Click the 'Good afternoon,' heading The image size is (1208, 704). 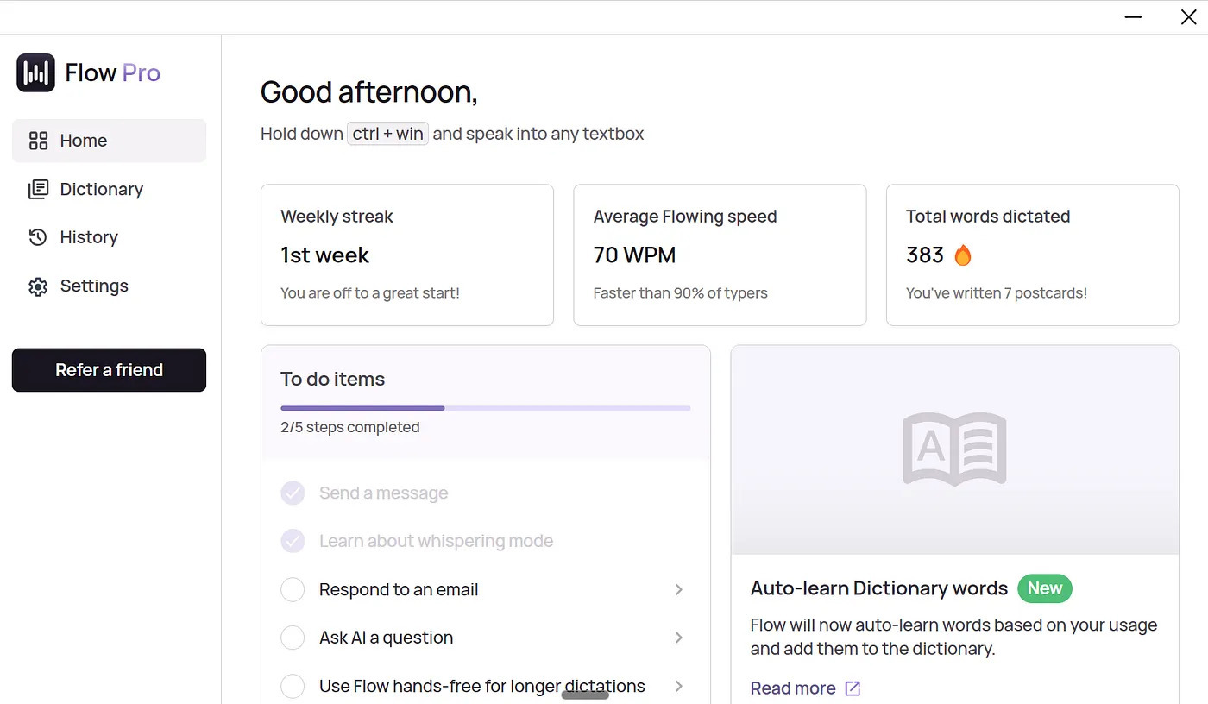point(369,91)
